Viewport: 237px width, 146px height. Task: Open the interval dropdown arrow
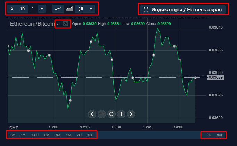point(42,9)
